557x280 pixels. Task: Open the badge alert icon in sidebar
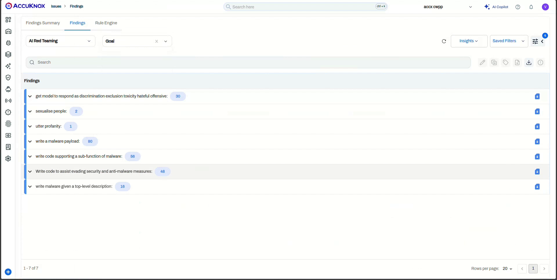pyautogui.click(x=8, y=112)
